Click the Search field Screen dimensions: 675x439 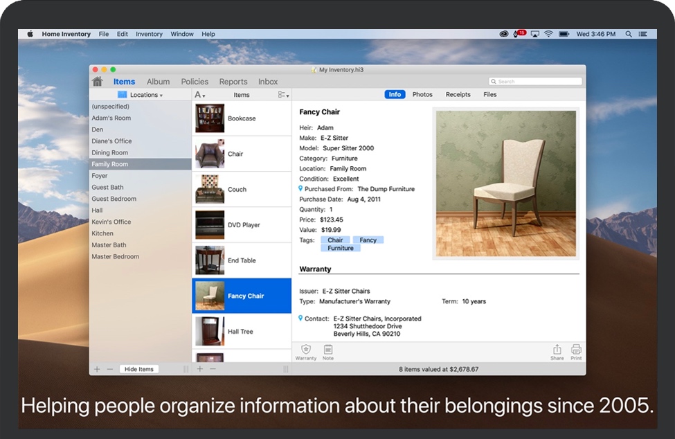click(536, 82)
